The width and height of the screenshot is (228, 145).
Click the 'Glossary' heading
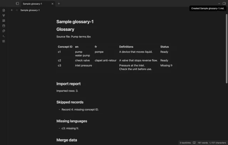tap(65, 29)
